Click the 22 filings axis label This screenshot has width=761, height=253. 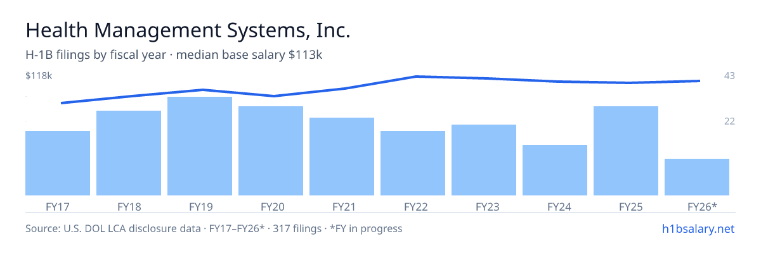coord(729,121)
